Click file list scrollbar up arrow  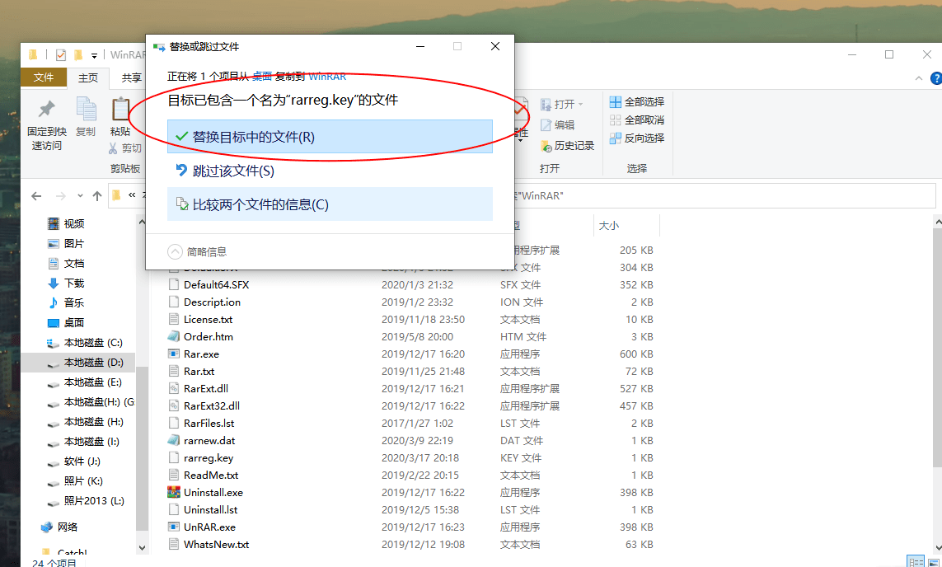pos(938,223)
